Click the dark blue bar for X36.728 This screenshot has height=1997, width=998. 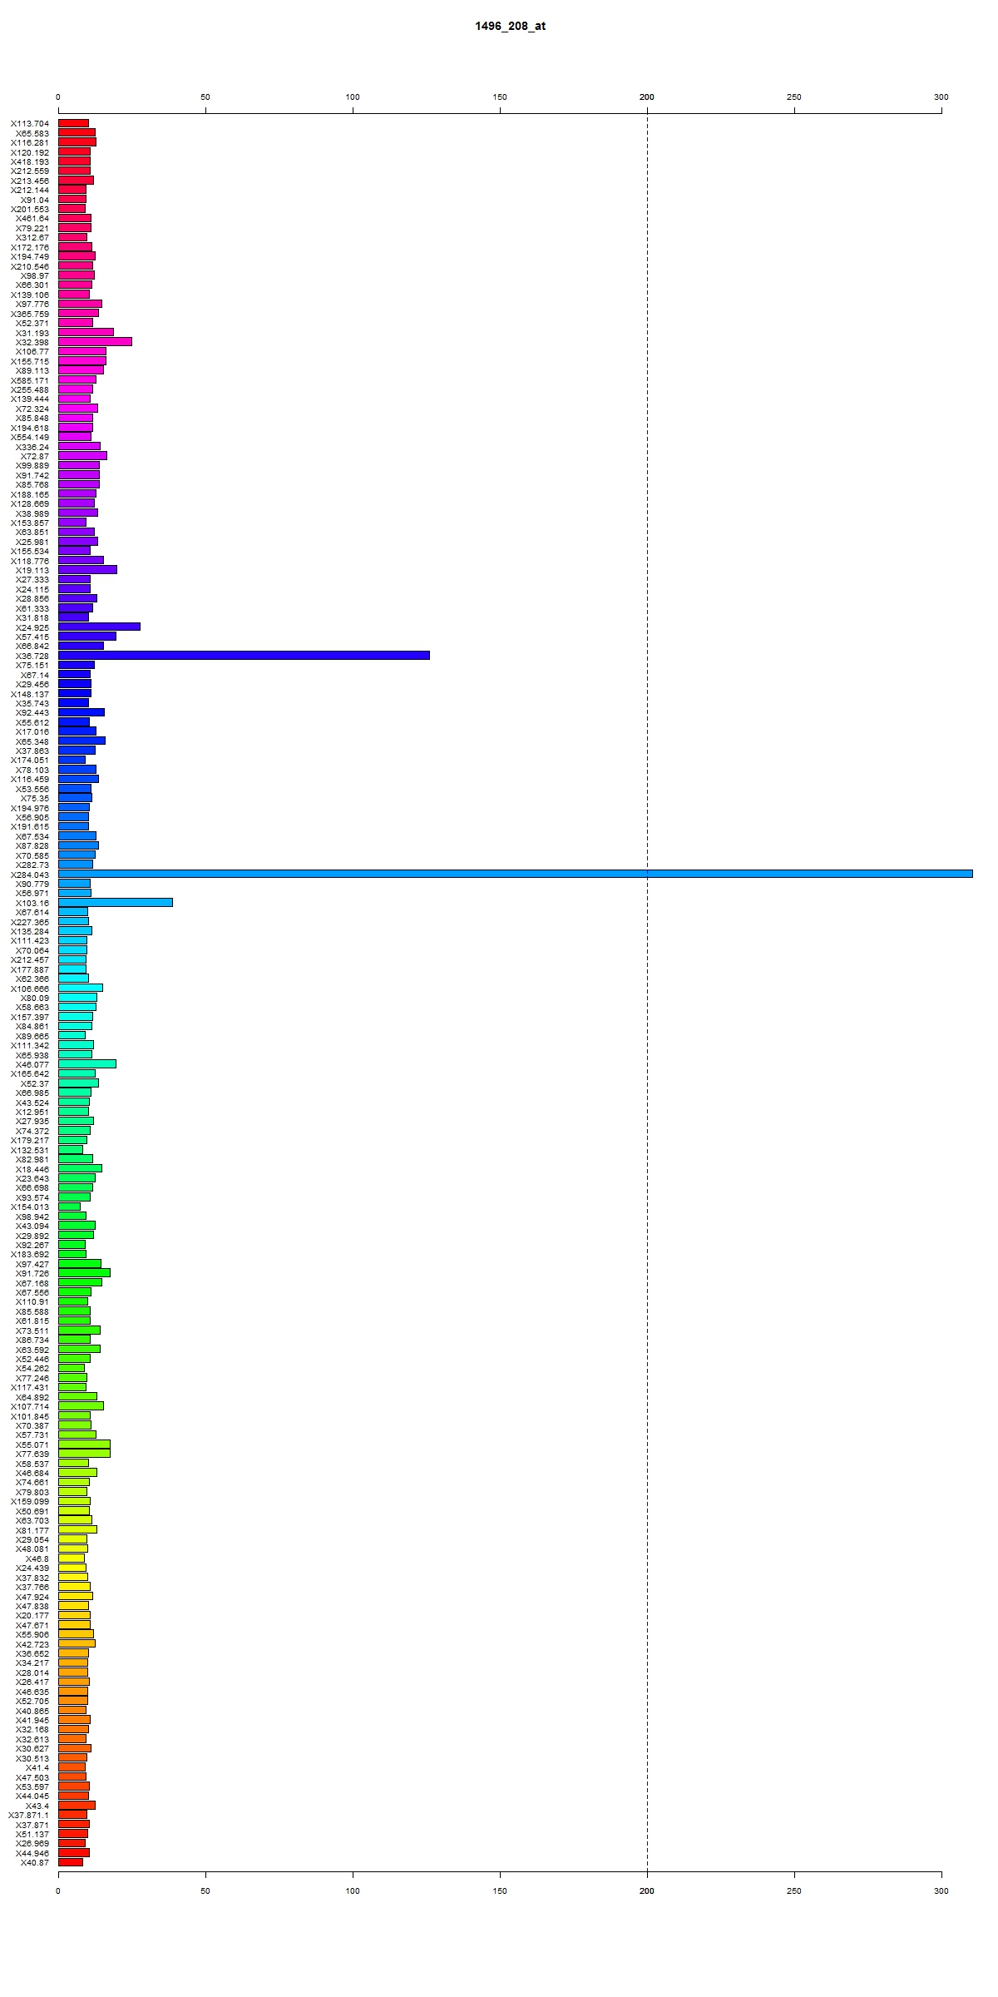coord(244,656)
